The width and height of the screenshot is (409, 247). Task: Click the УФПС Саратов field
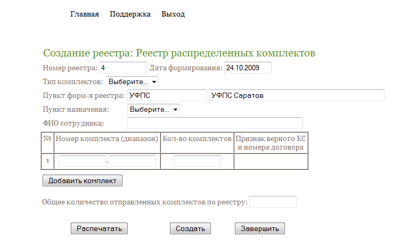[297, 95]
